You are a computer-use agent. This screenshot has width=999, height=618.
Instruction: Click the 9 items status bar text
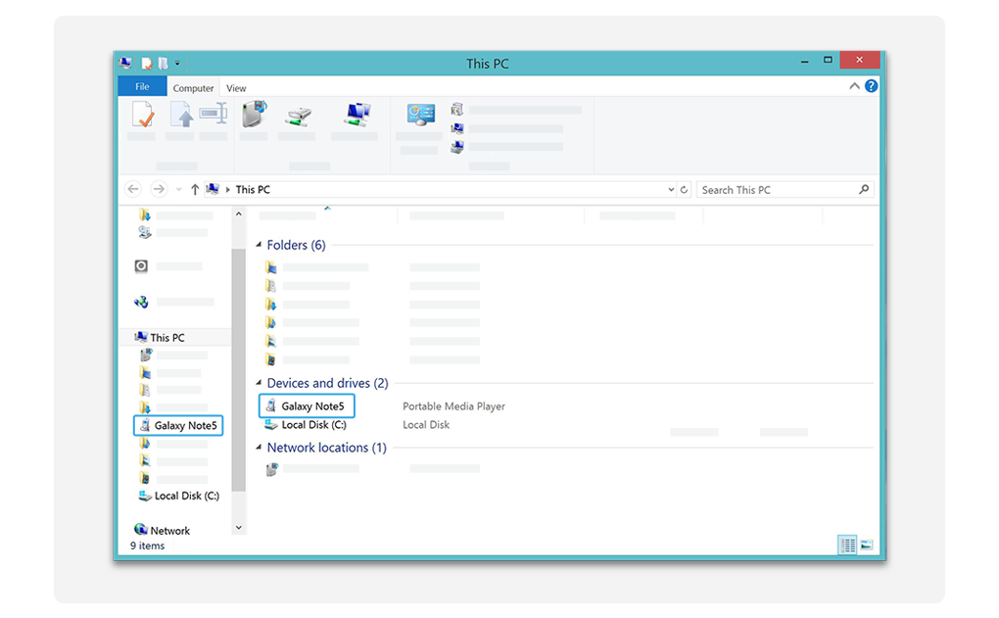(147, 546)
